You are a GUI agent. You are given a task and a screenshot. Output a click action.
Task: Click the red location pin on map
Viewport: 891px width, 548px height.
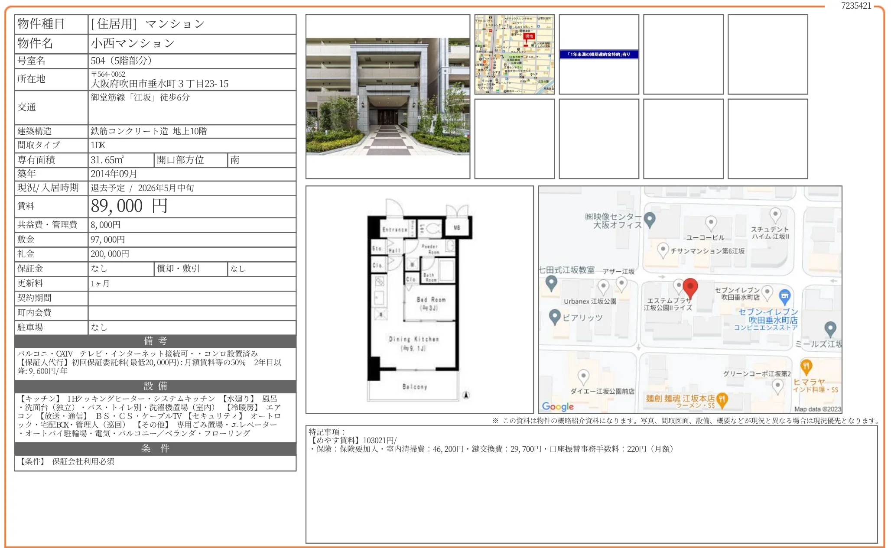pos(690,287)
